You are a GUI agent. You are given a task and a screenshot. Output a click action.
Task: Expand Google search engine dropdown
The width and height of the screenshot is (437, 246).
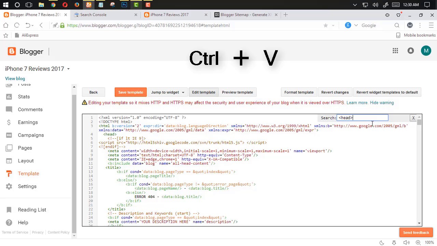pos(356,25)
